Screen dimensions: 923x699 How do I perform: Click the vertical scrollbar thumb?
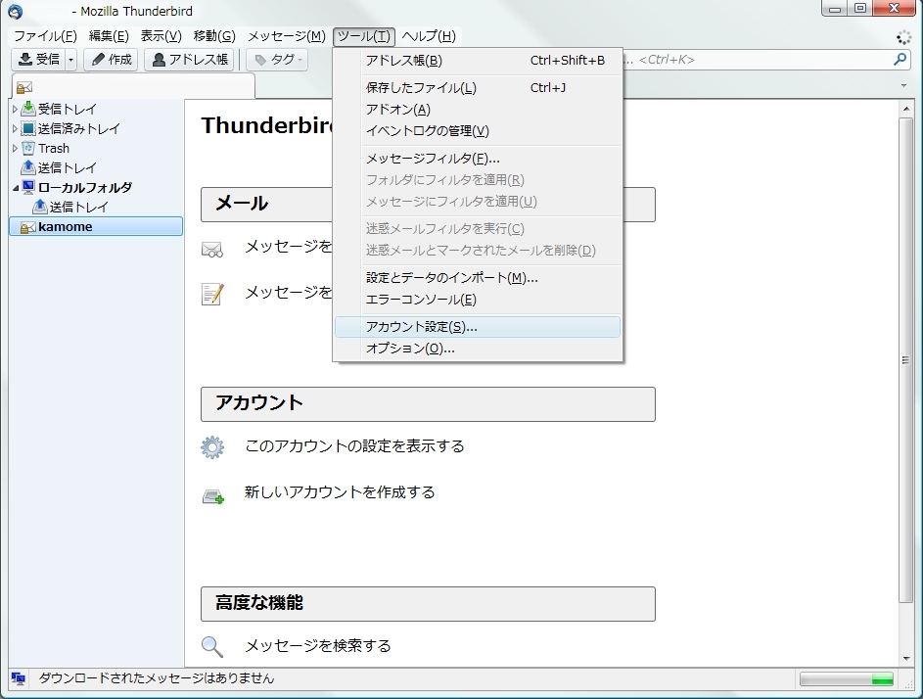905,359
